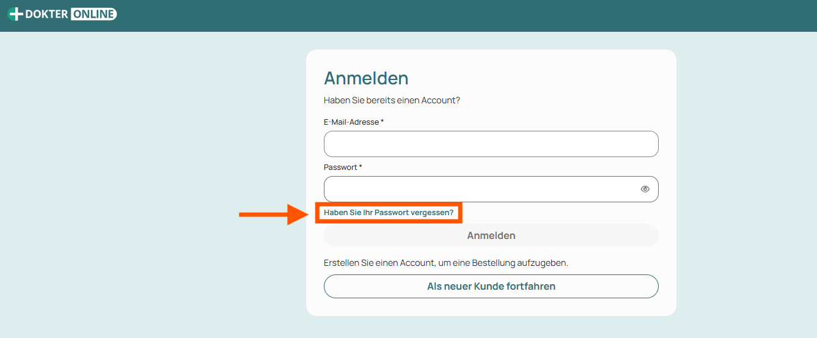Click the large Anmelden heading
Image resolution: width=817 pixels, height=338 pixels.
[366, 78]
